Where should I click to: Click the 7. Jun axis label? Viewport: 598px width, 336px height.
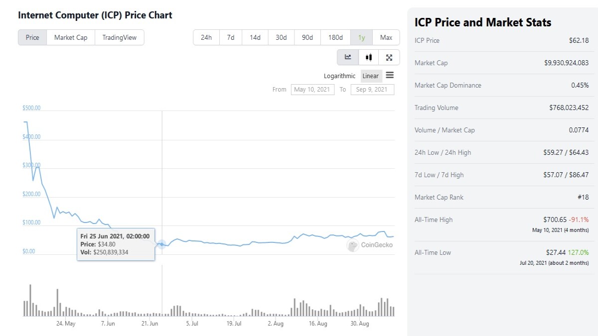[108, 324]
